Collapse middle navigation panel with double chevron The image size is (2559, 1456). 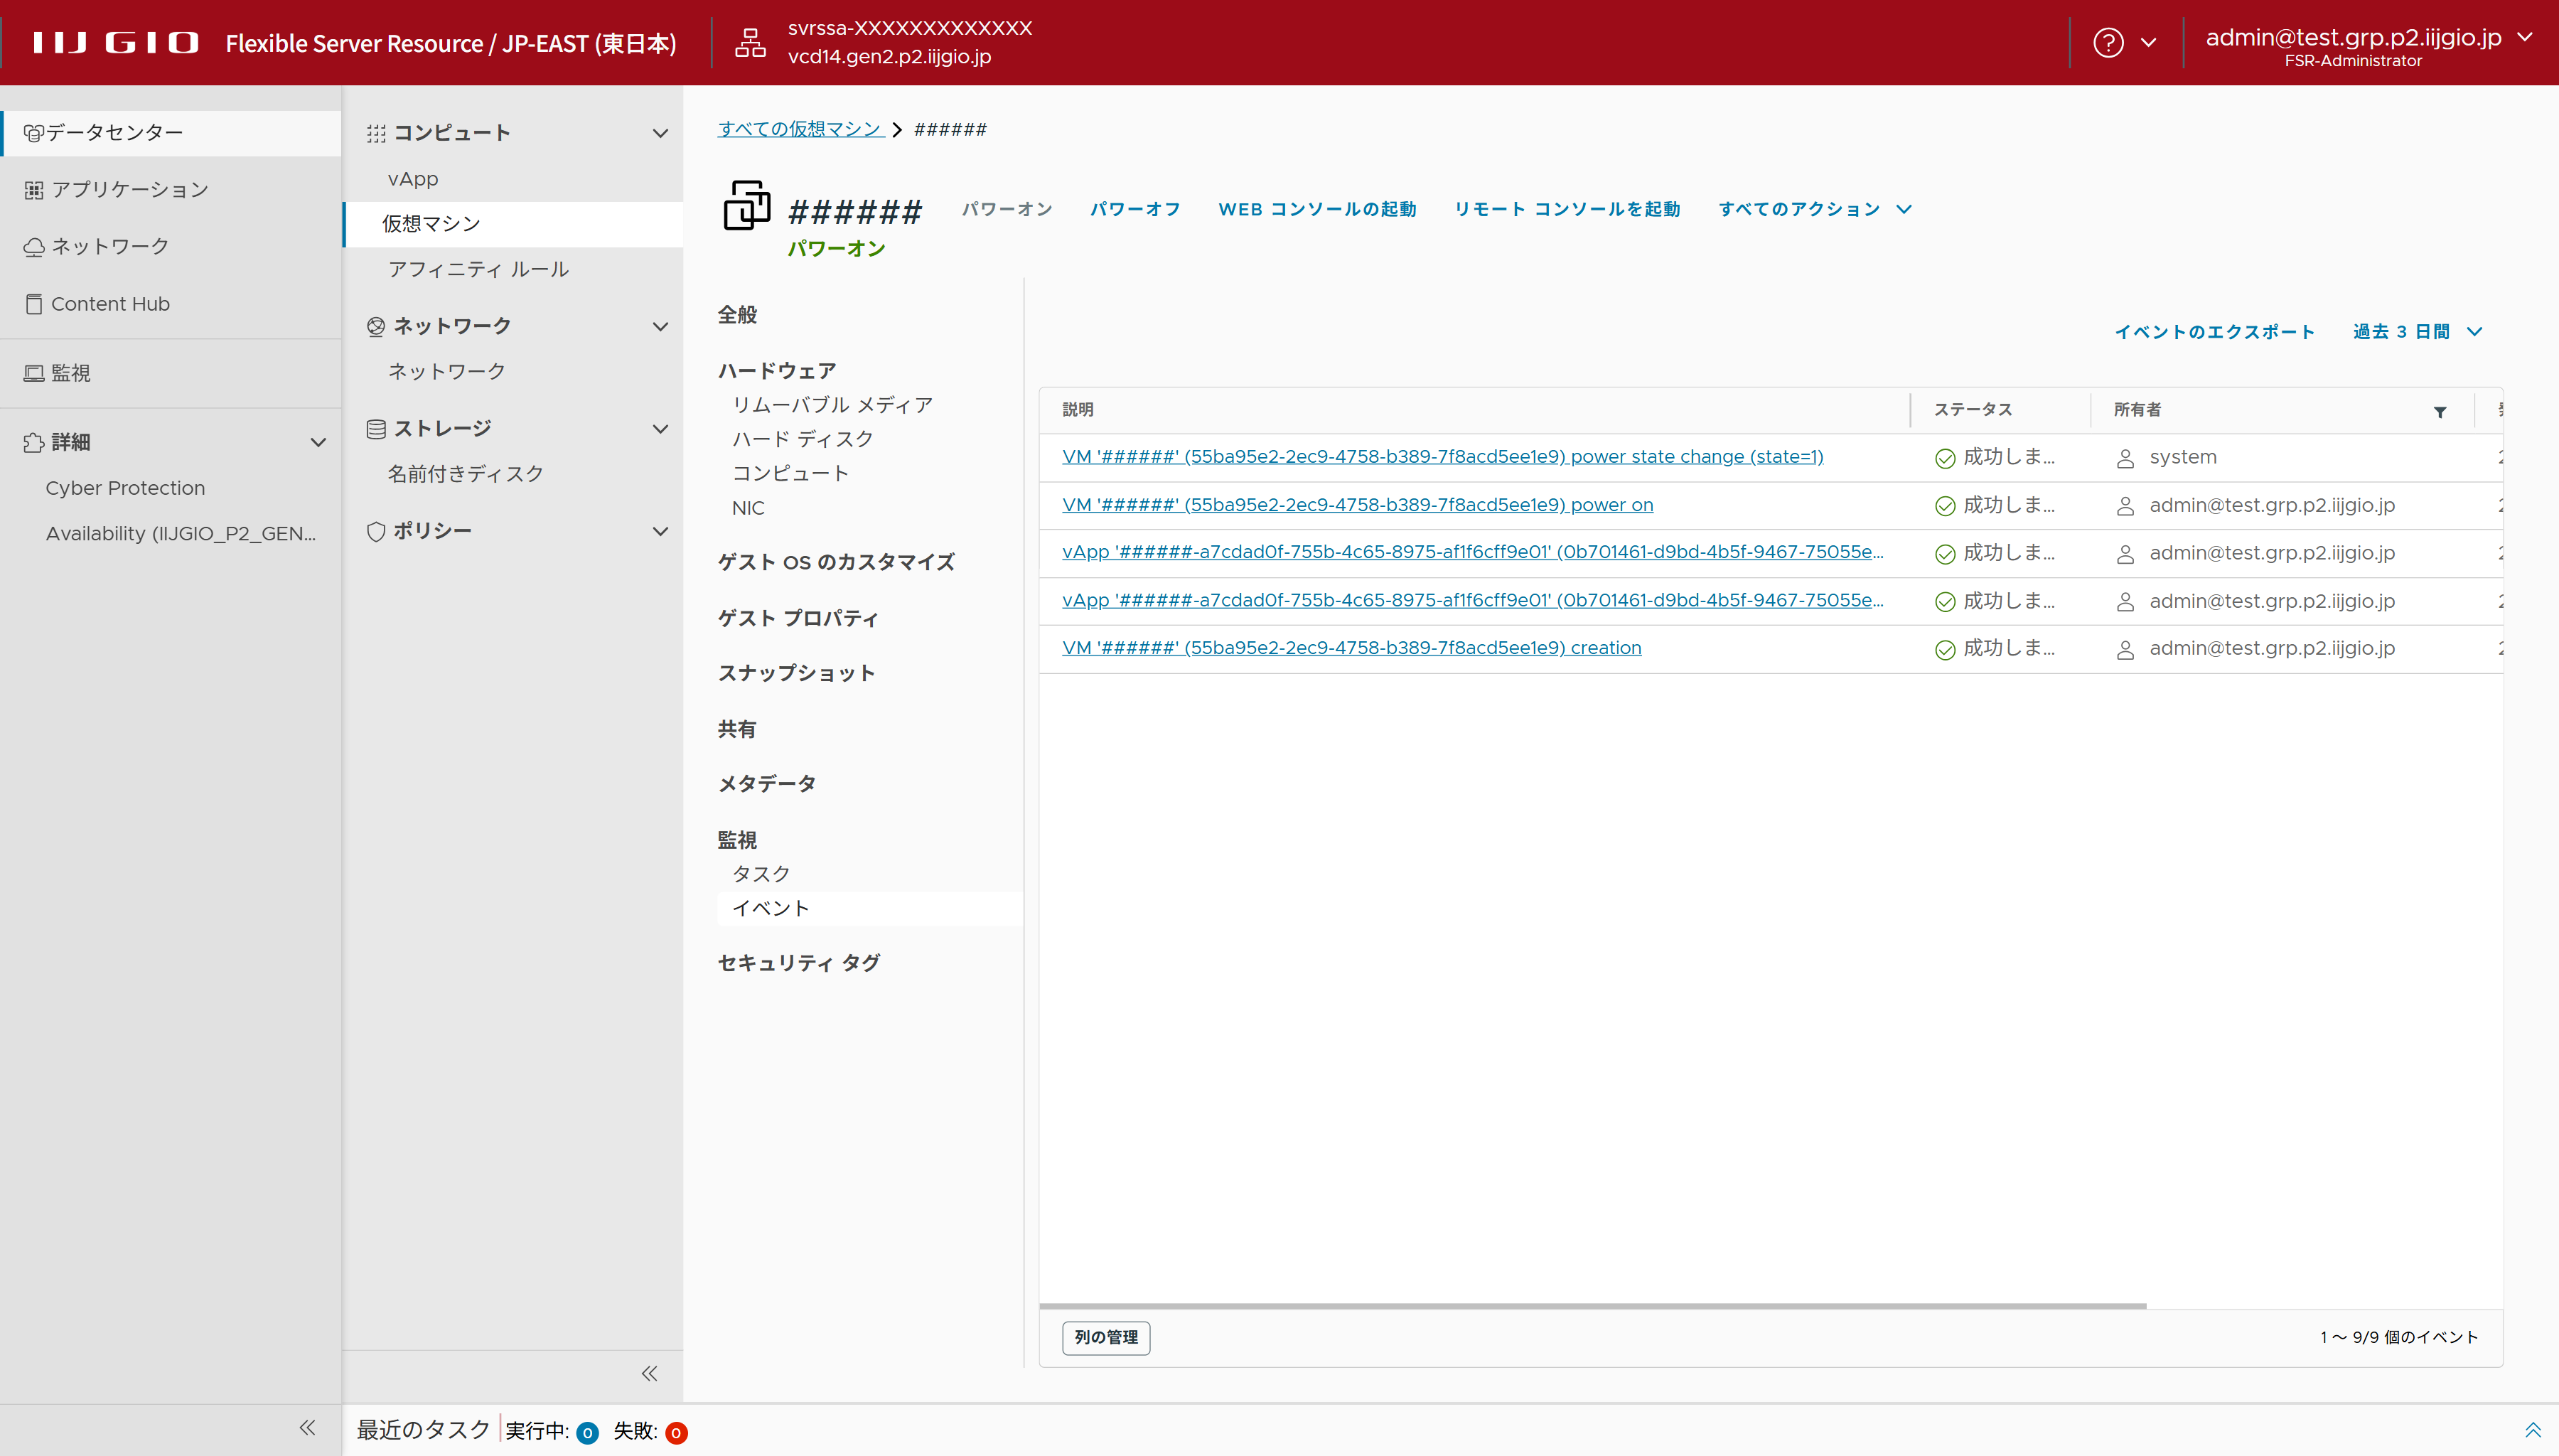pos(650,1373)
